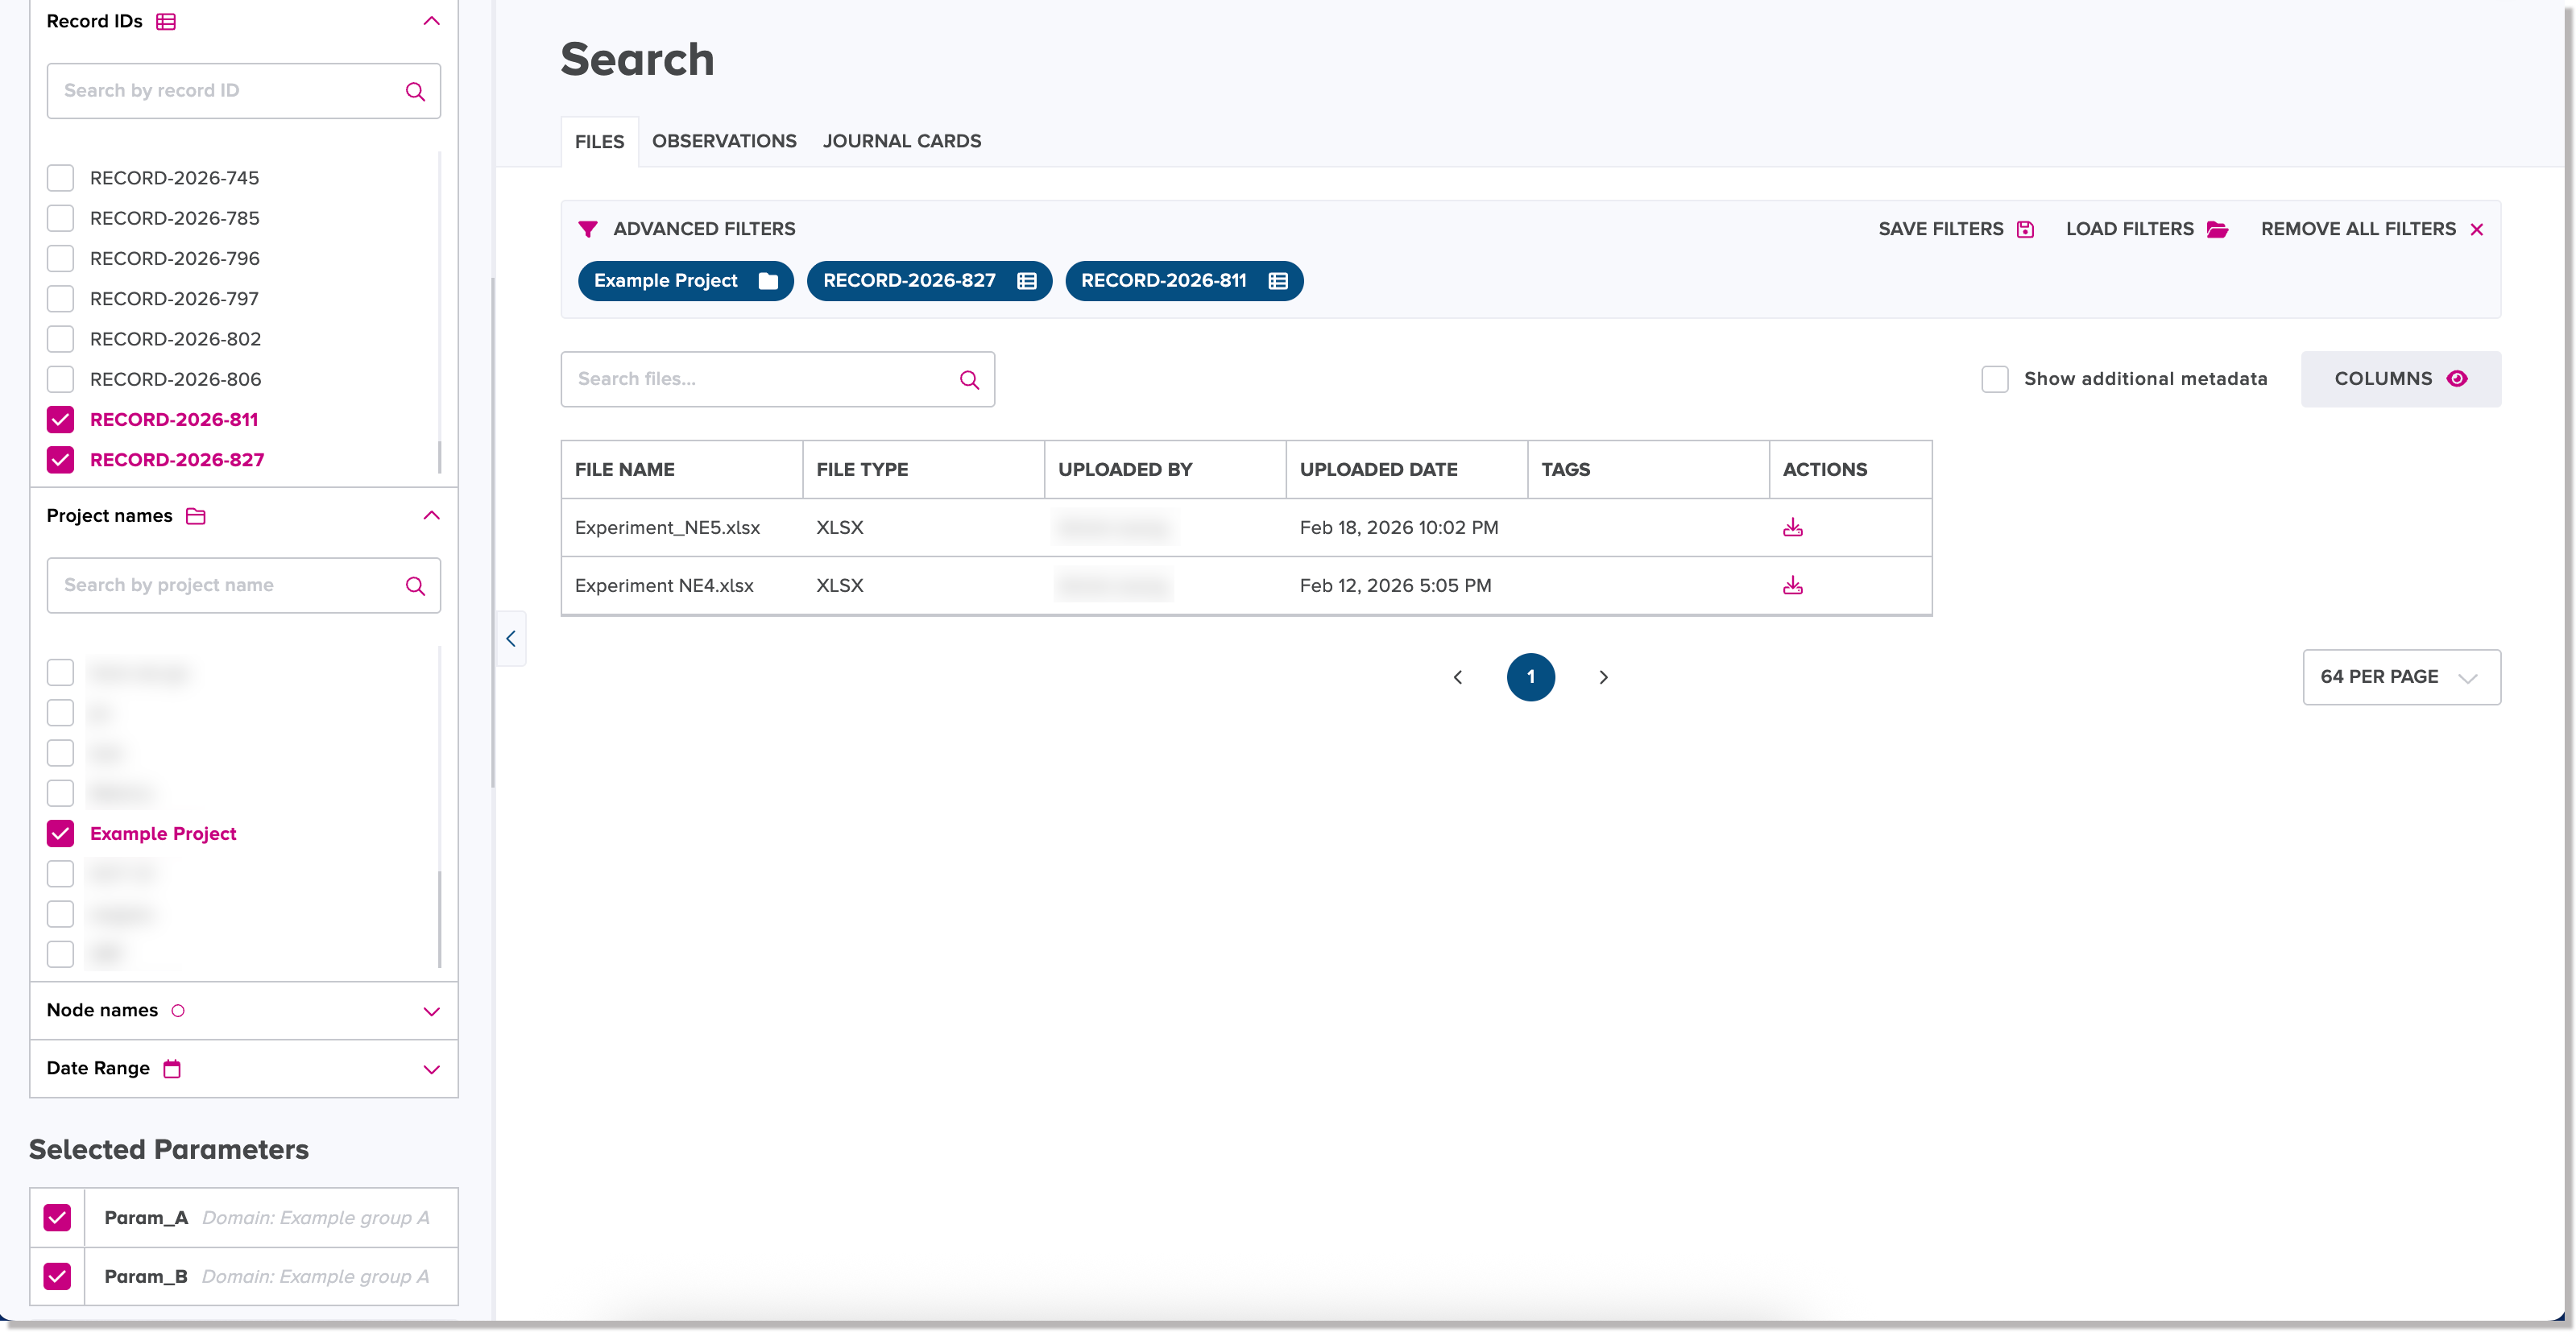The image size is (2576, 1332).
Task: Collapse the Record IDs section
Action: [x=431, y=21]
